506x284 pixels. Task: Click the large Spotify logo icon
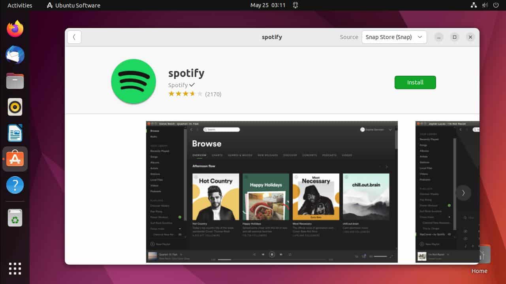[x=134, y=82]
